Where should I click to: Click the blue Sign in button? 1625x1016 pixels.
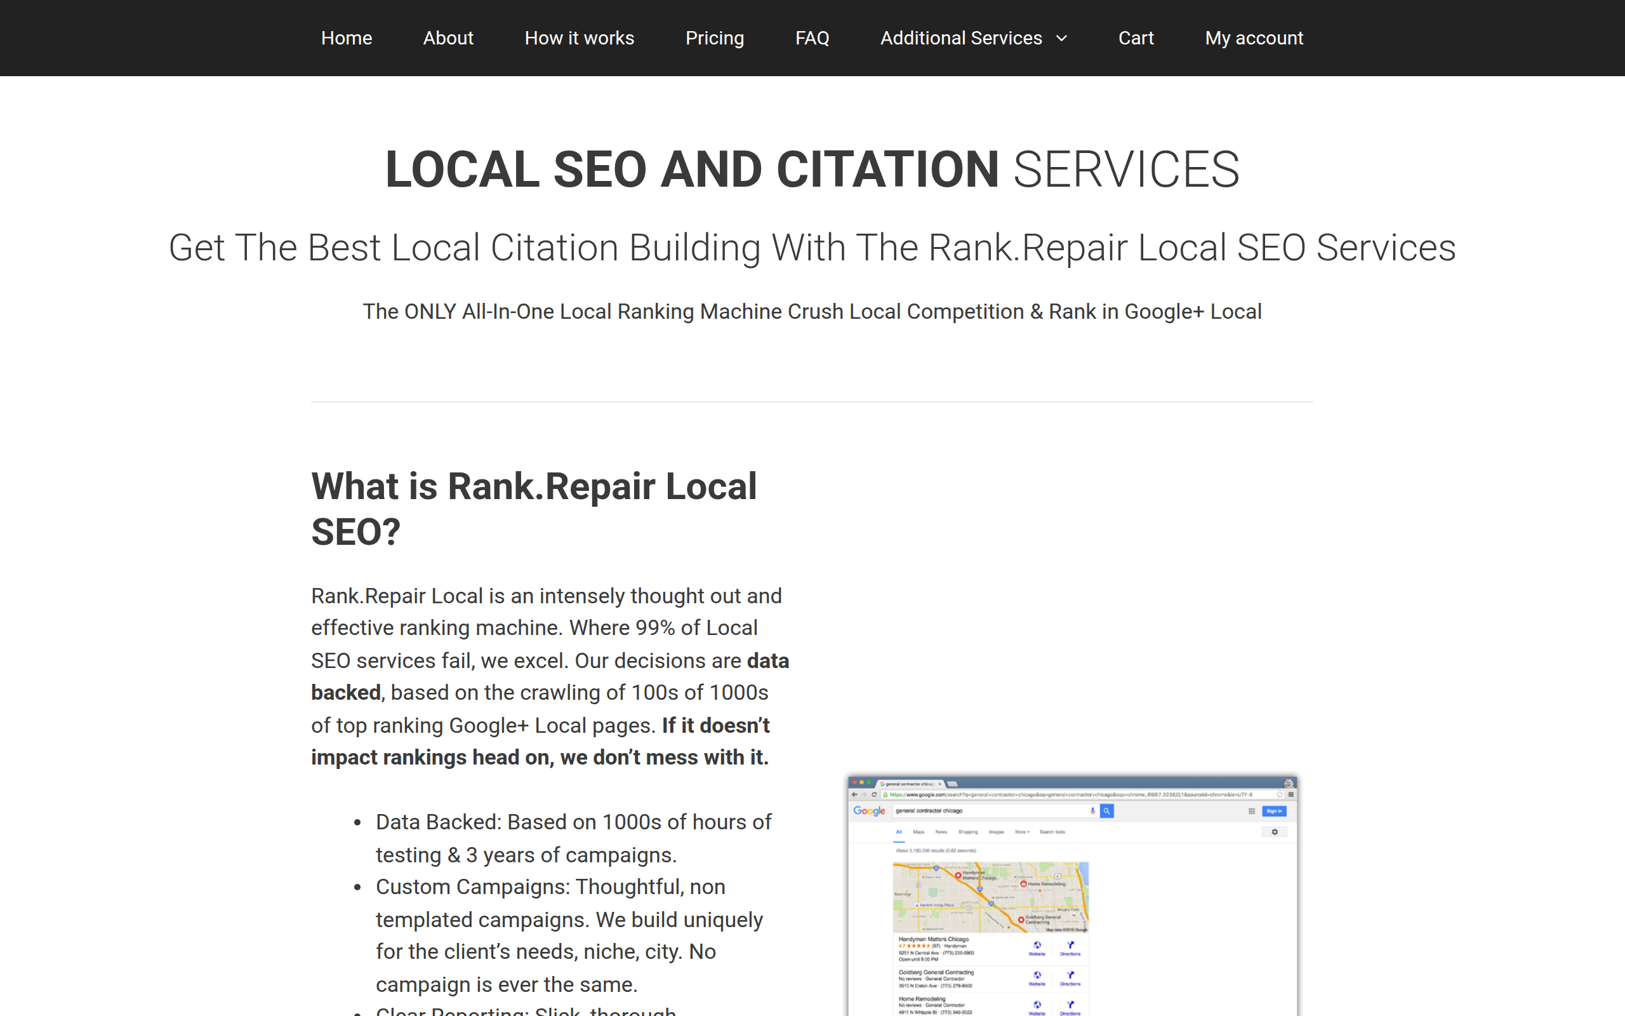(x=1275, y=812)
